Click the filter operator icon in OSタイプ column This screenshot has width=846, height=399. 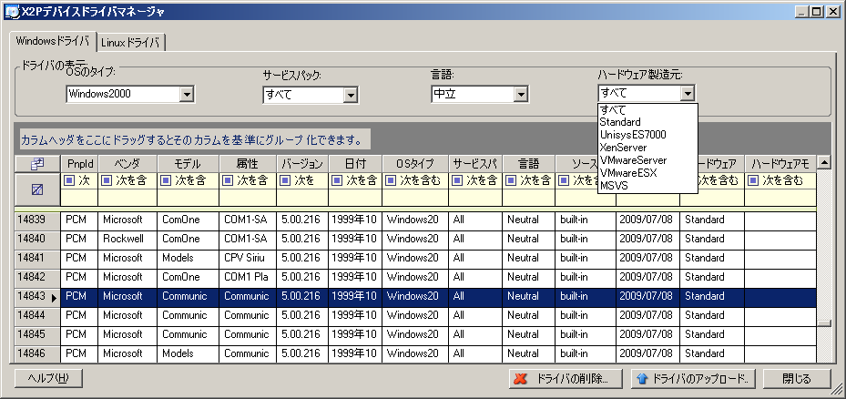pyautogui.click(x=390, y=181)
